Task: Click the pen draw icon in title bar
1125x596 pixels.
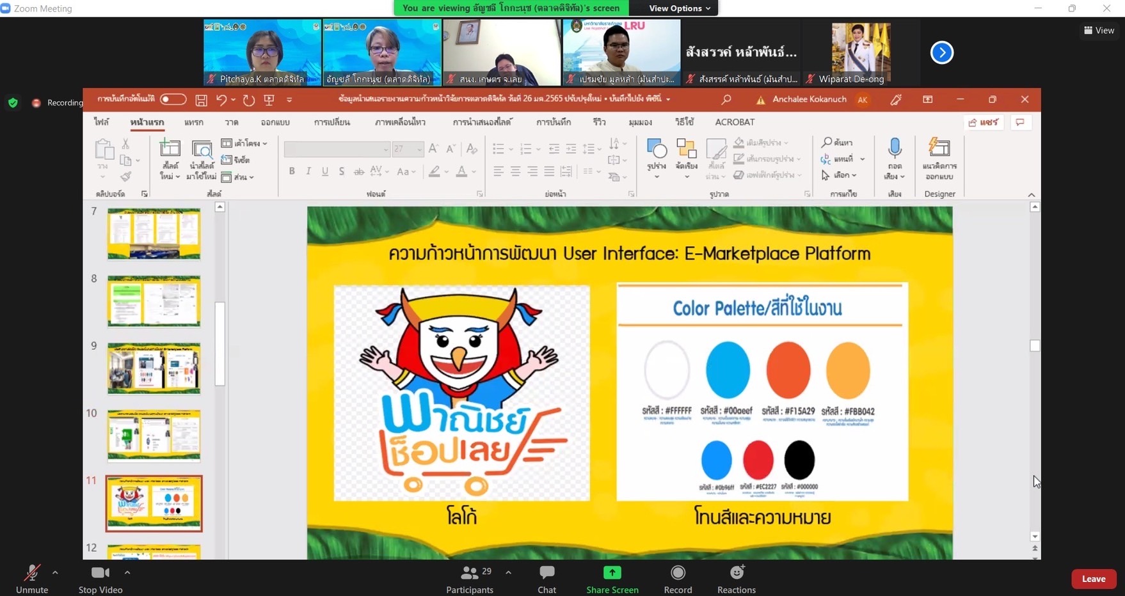Action: [x=896, y=100]
